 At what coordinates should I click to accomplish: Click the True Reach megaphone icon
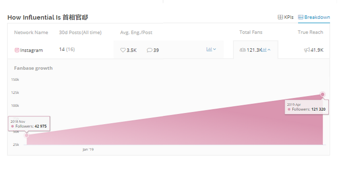(307, 50)
